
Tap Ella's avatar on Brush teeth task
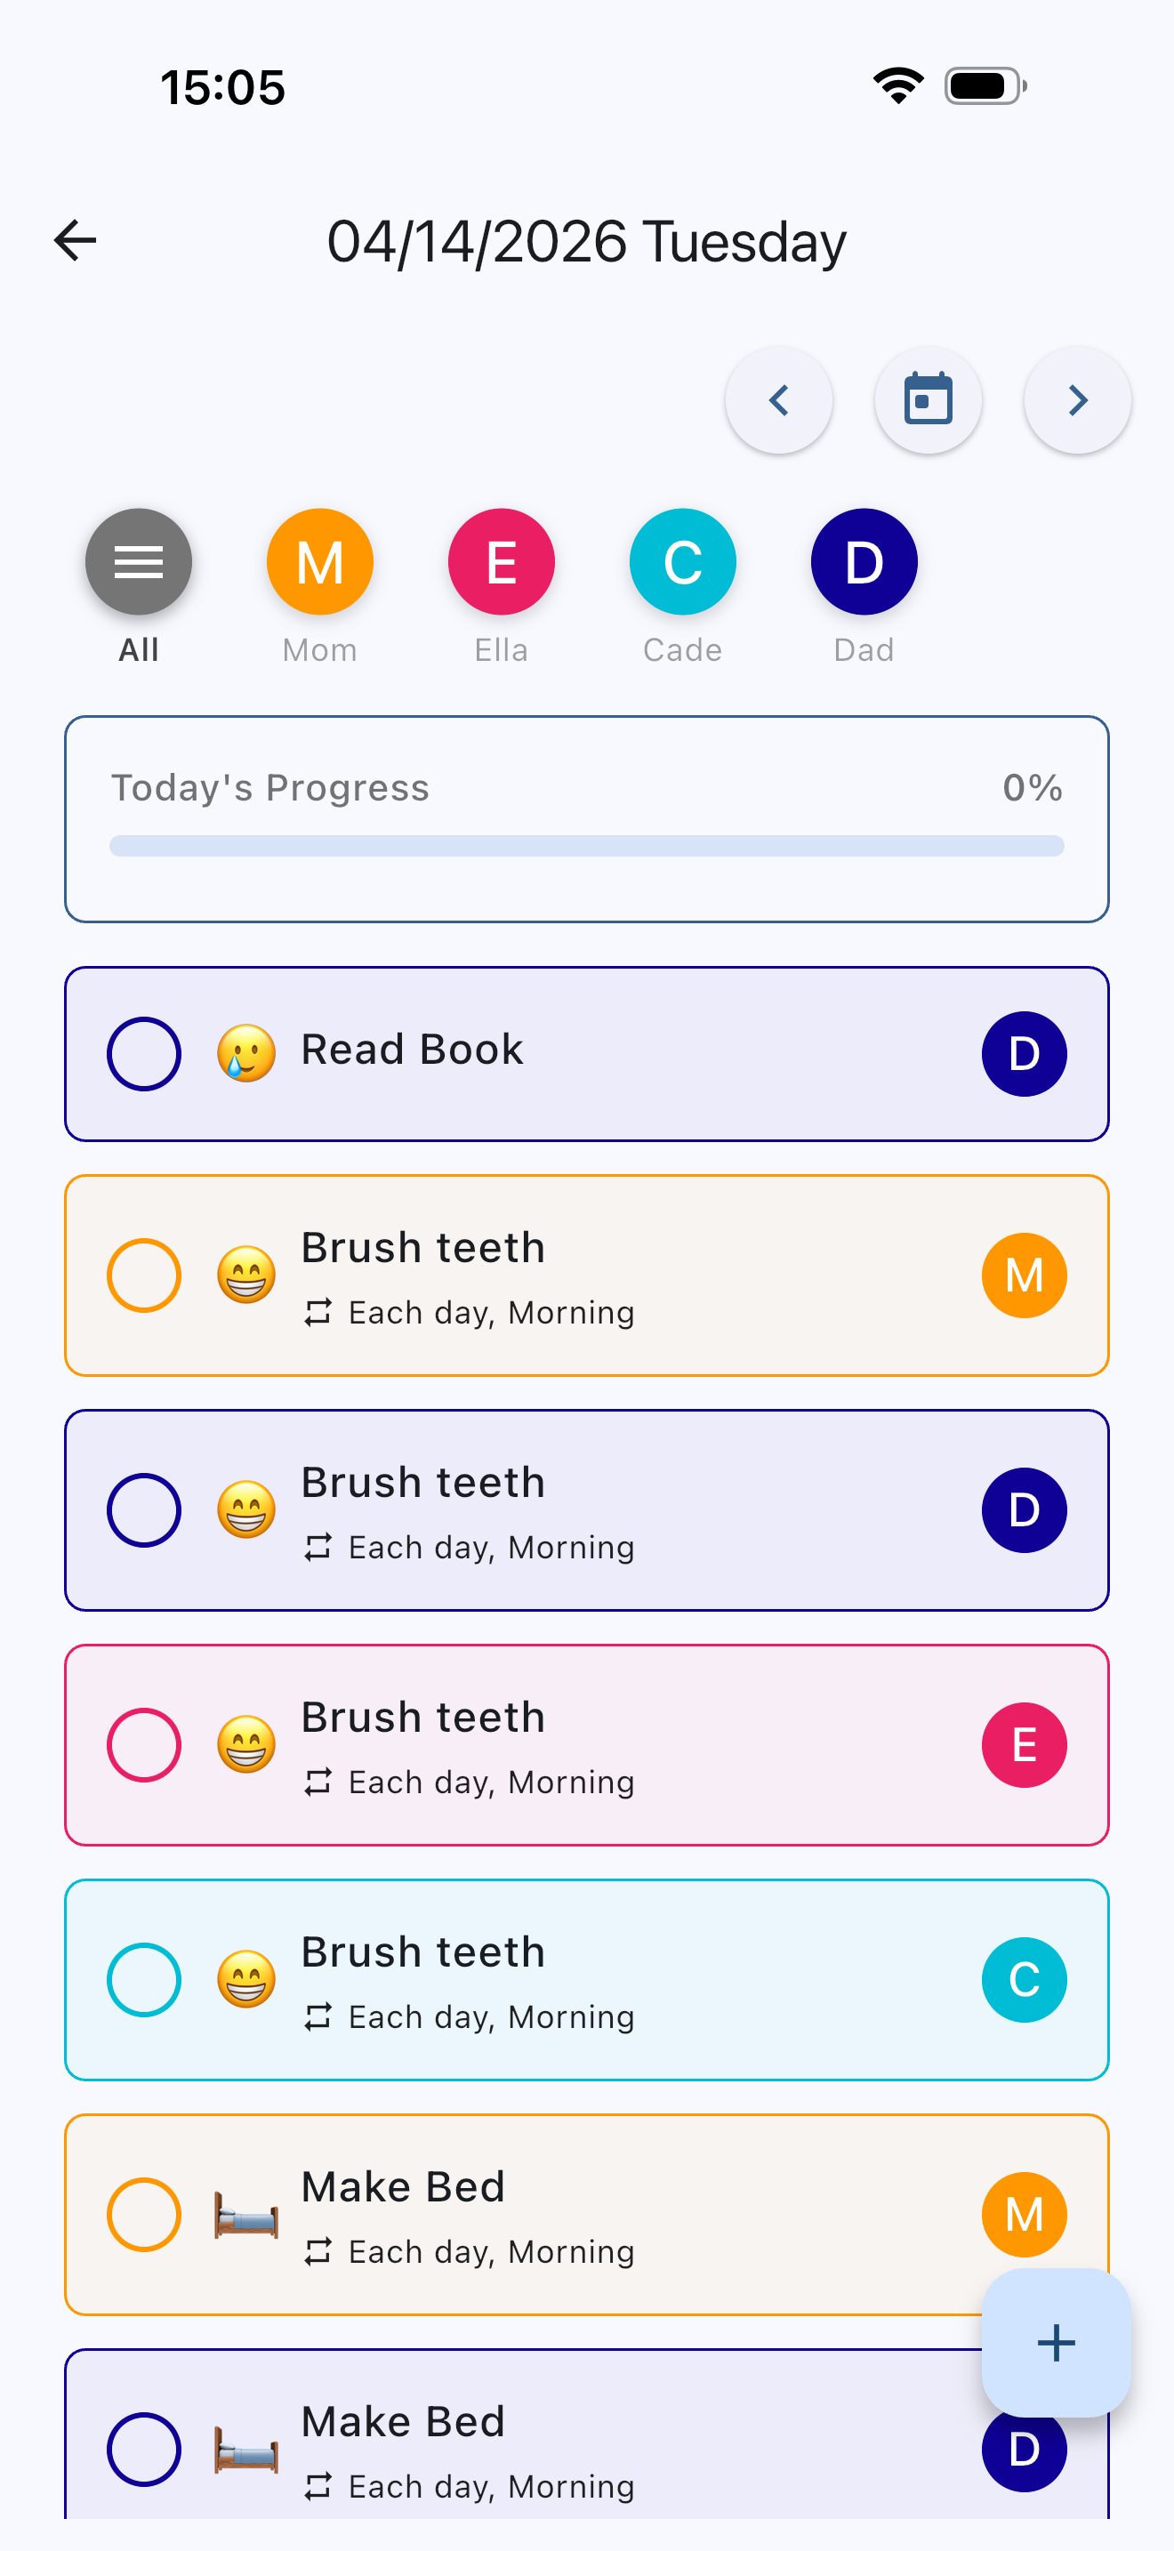[1024, 1745]
